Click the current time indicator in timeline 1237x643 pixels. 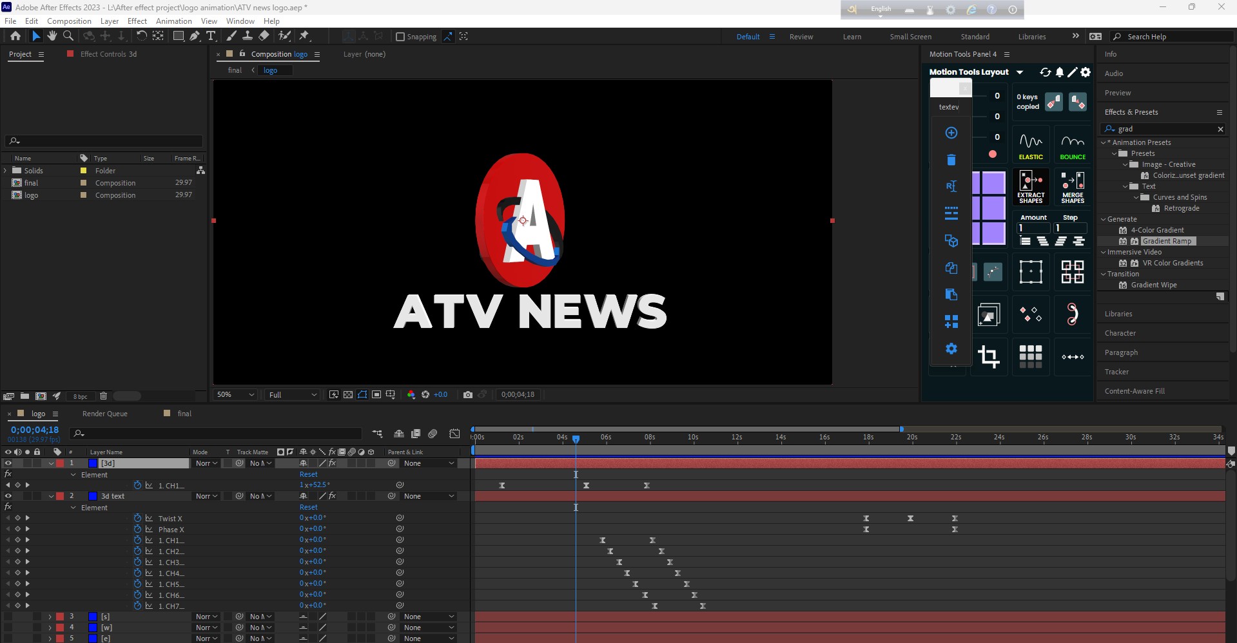click(x=576, y=439)
